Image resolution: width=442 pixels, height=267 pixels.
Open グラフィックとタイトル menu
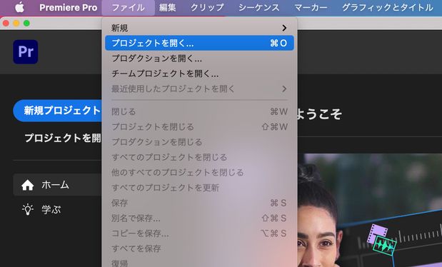[388, 8]
